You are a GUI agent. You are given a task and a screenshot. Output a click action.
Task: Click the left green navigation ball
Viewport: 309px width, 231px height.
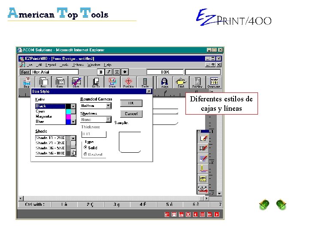coord(264,204)
